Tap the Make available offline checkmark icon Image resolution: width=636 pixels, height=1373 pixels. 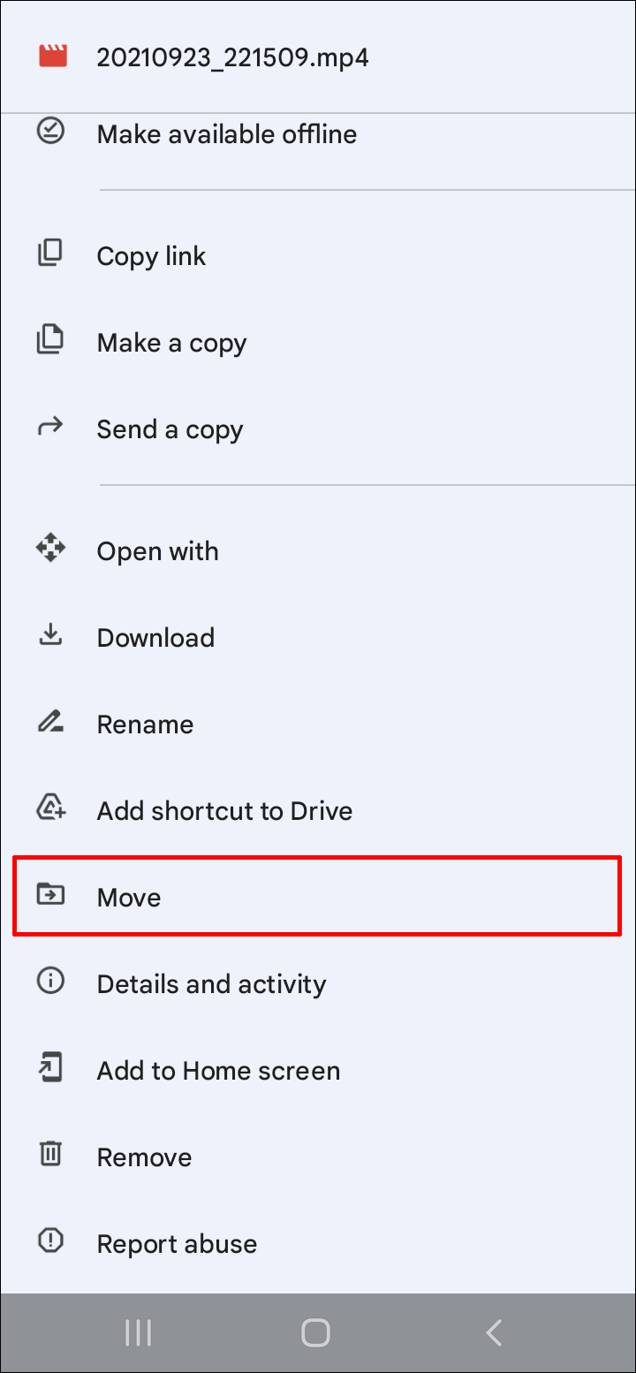[x=50, y=132]
